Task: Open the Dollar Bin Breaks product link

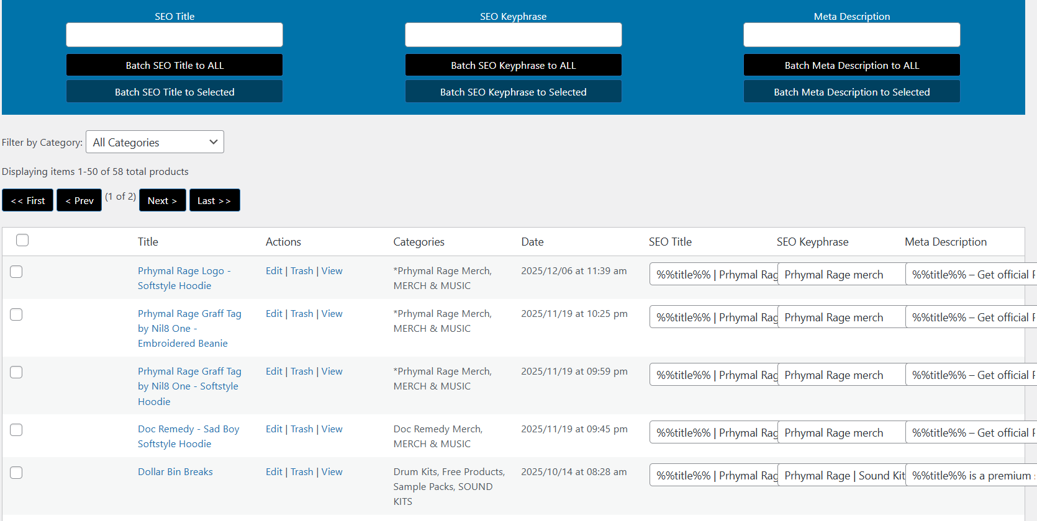Action: click(175, 472)
